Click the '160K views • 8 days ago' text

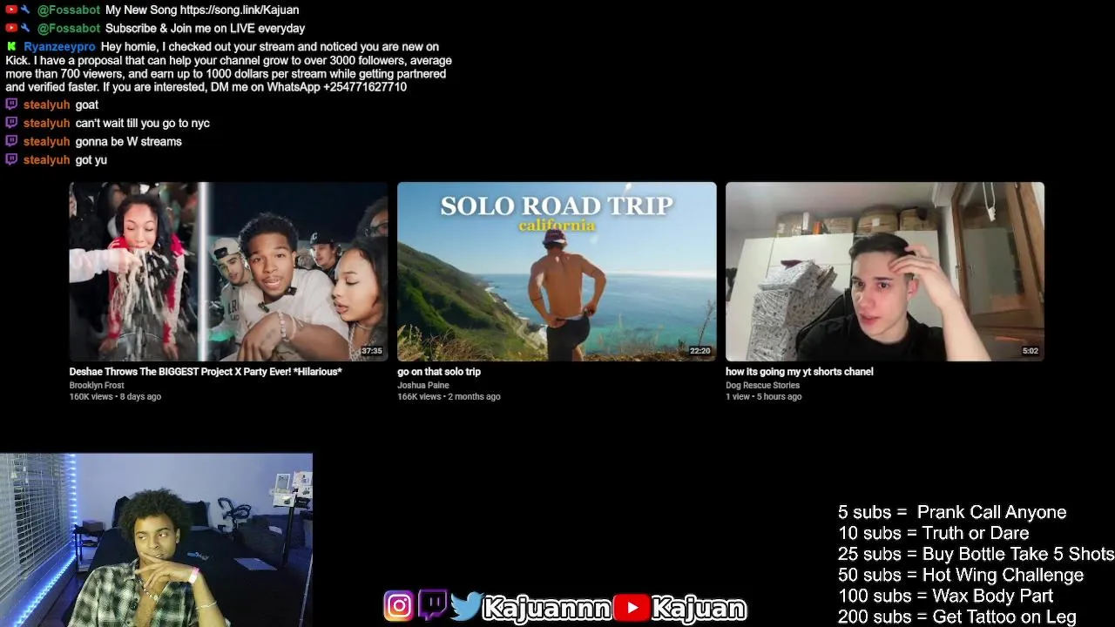click(x=115, y=396)
